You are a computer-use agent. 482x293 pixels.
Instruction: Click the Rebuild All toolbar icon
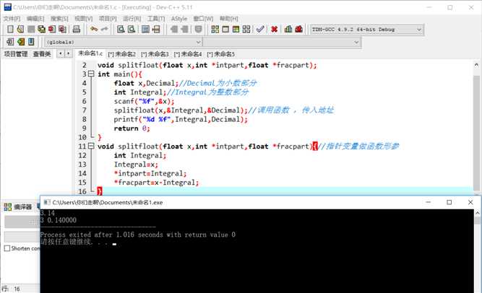pyautogui.click(x=246, y=29)
